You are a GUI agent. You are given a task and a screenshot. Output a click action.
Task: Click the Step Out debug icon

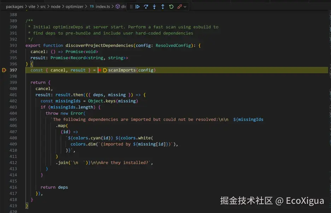click(163, 7)
